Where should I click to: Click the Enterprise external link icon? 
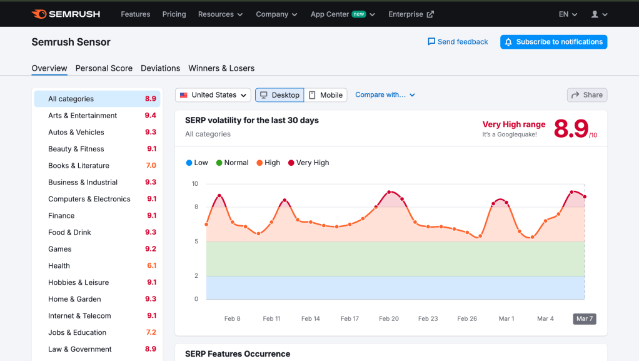pos(430,14)
